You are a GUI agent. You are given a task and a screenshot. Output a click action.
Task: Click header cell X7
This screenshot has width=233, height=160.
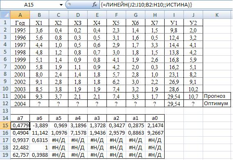tap(155, 23)
